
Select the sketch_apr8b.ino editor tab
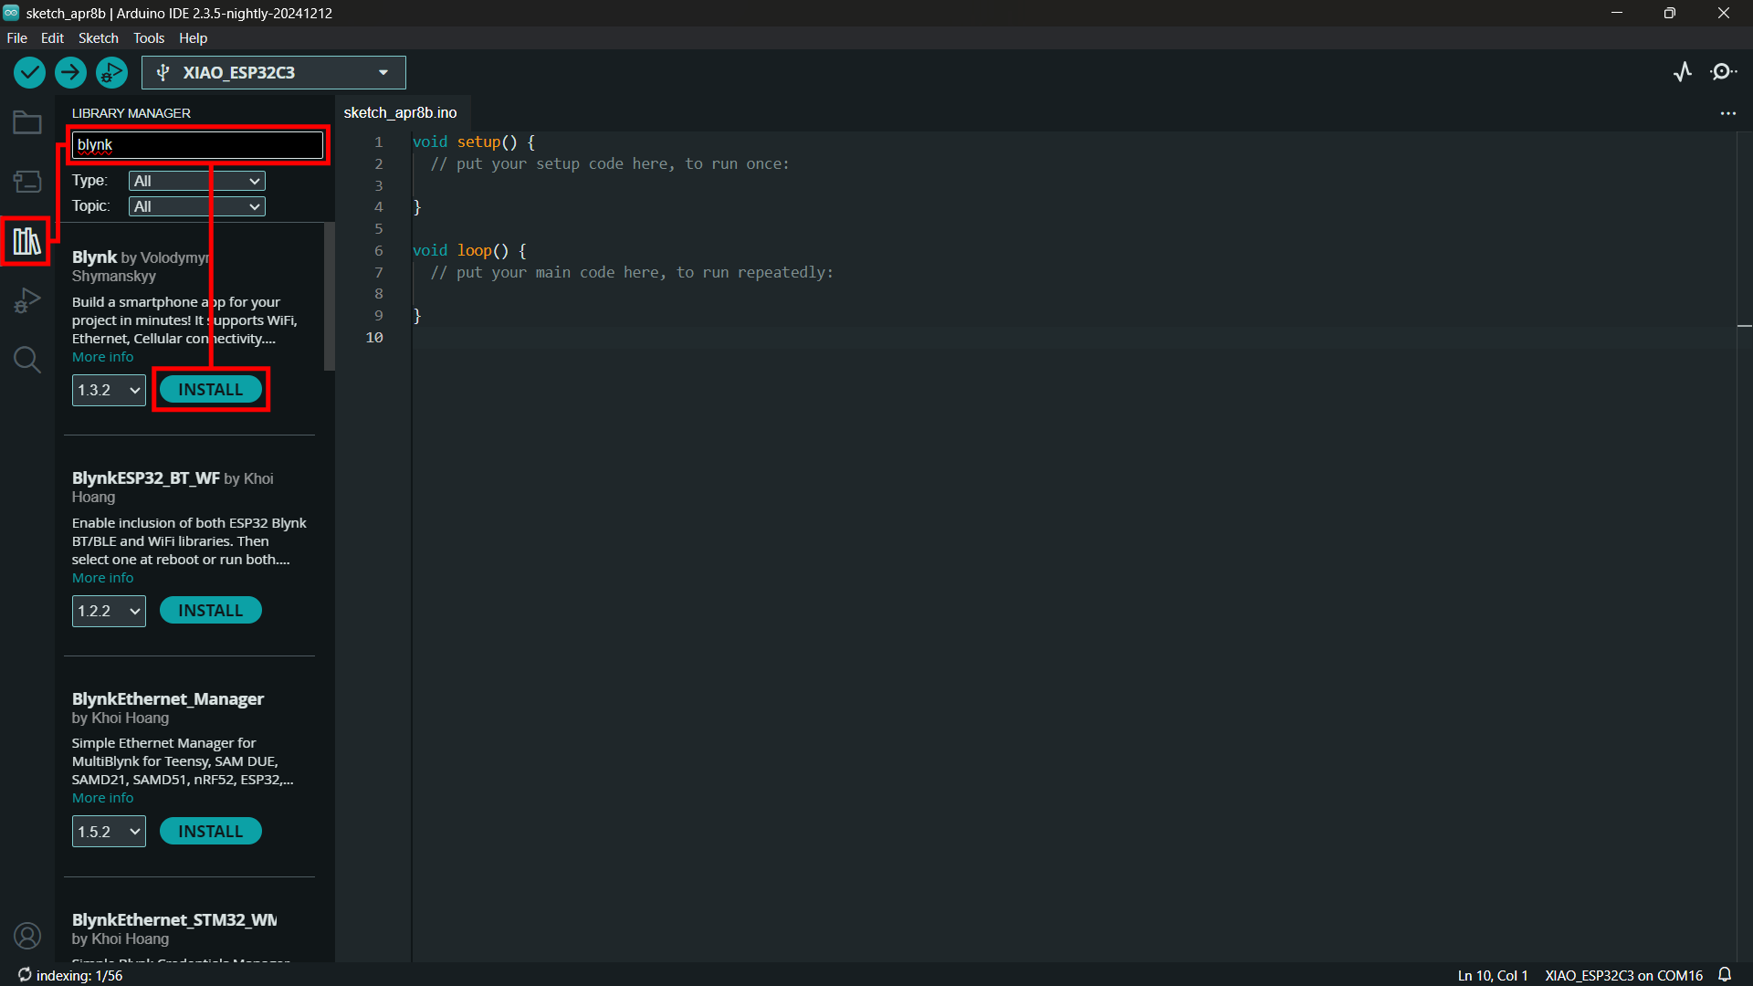(400, 113)
